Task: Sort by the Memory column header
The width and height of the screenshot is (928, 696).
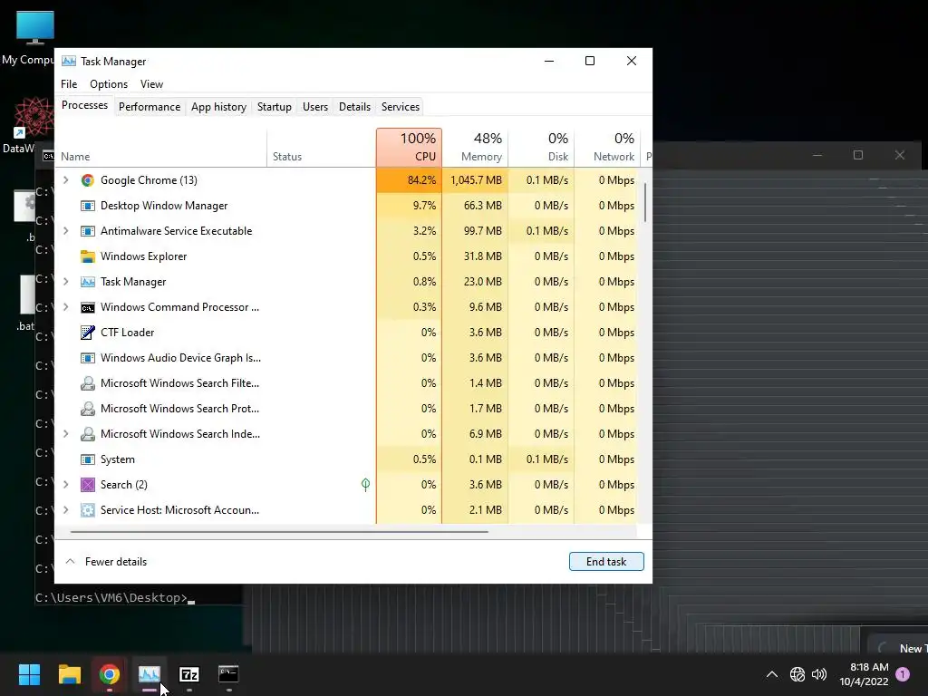Action: pos(475,148)
